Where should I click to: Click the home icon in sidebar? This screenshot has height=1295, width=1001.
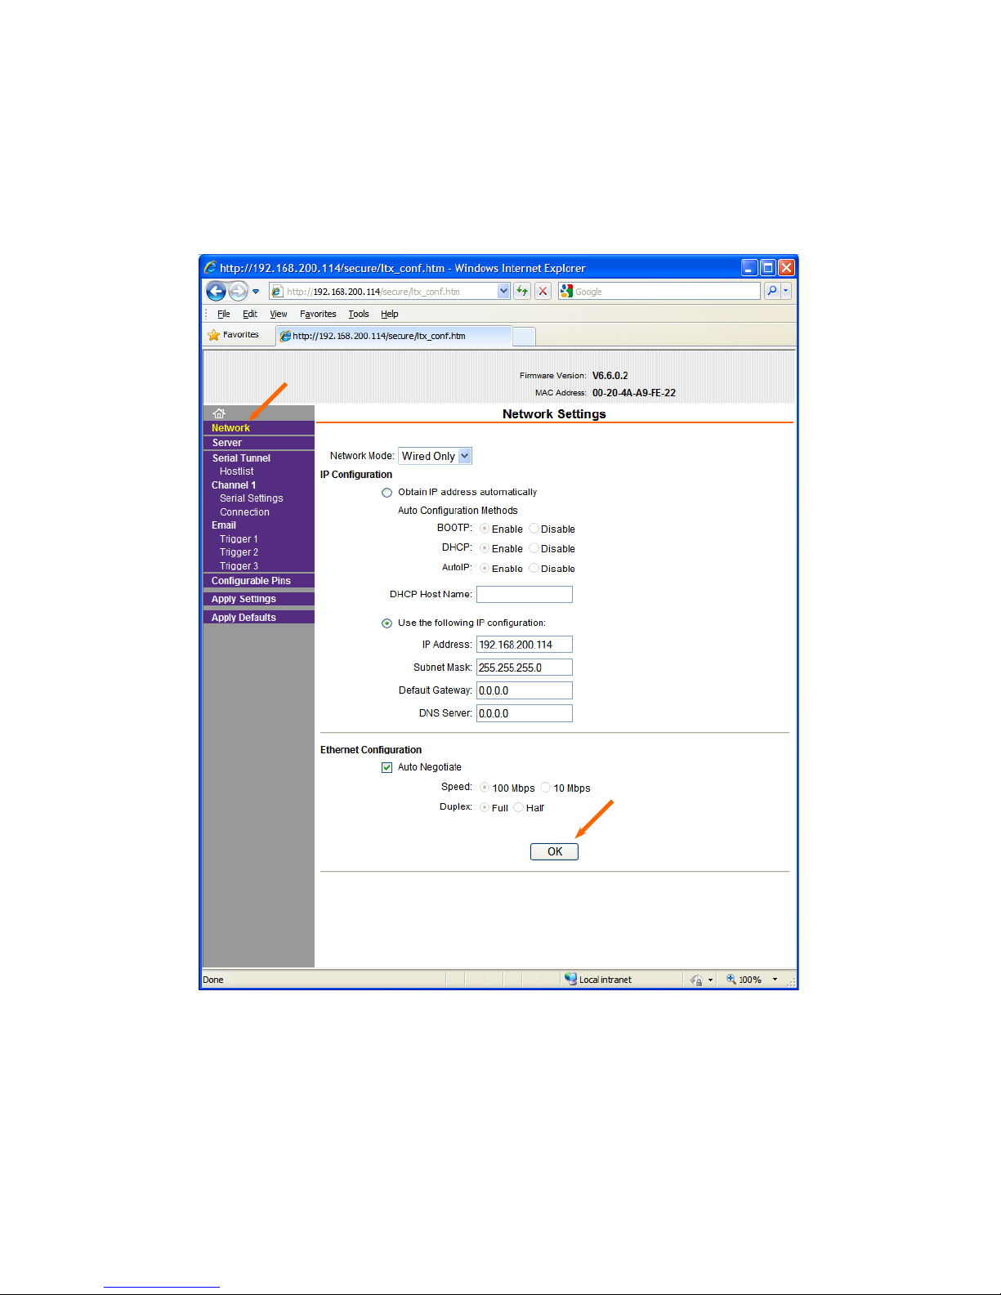tap(219, 413)
